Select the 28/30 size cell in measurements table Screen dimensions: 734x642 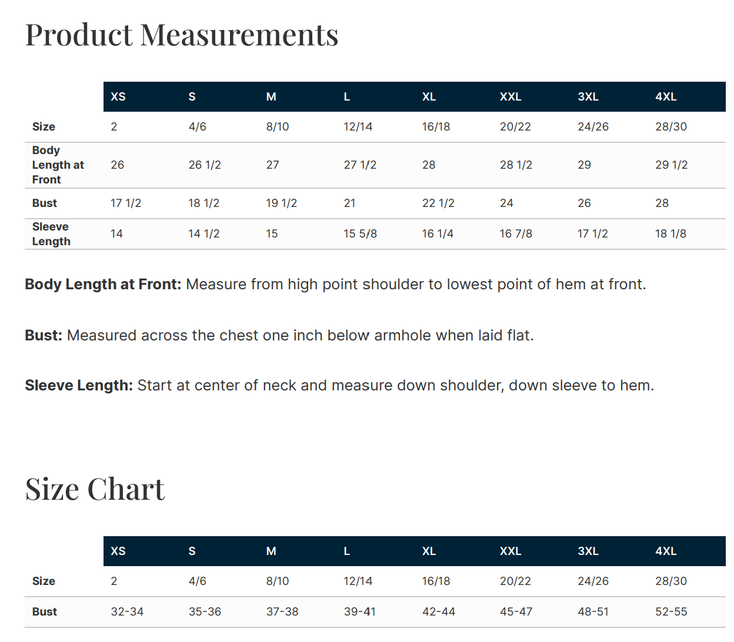pyautogui.click(x=671, y=127)
